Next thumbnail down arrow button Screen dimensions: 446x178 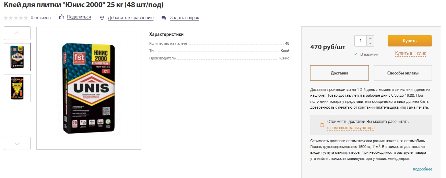[x=17, y=143]
